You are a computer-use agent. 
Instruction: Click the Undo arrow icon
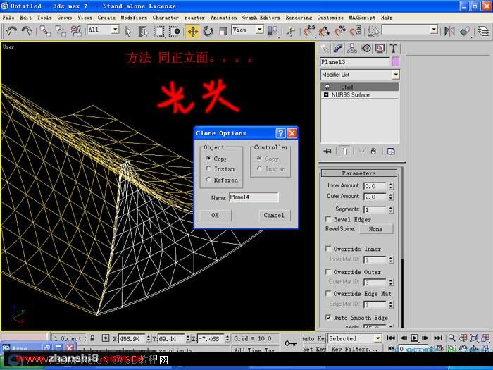(x=12, y=31)
